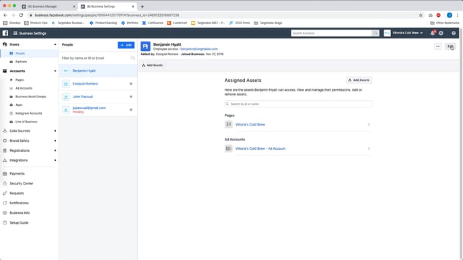Open Vittoria's Cold Brew - Ad Account link
The height and width of the screenshot is (260, 463).
[260, 148]
